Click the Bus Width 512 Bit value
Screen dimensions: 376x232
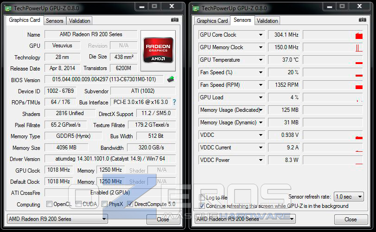156,136
